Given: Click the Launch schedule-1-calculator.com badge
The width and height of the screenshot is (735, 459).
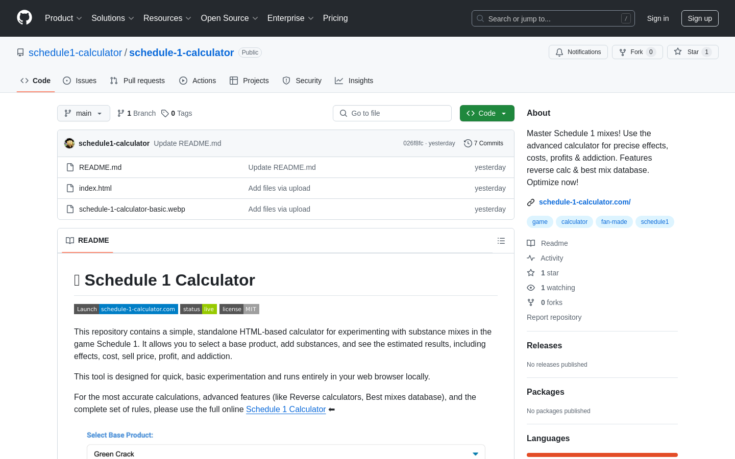Looking at the screenshot, I should tap(126, 309).
